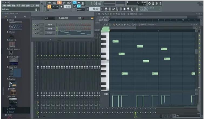Screen dimensions: 204x119
Task: Click the piano roll vertical scrollbar handle
Action: tap(196, 51)
